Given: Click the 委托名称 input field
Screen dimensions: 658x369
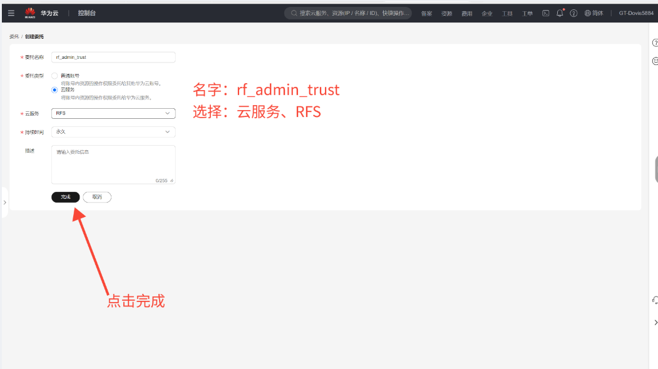Looking at the screenshot, I should point(113,57).
